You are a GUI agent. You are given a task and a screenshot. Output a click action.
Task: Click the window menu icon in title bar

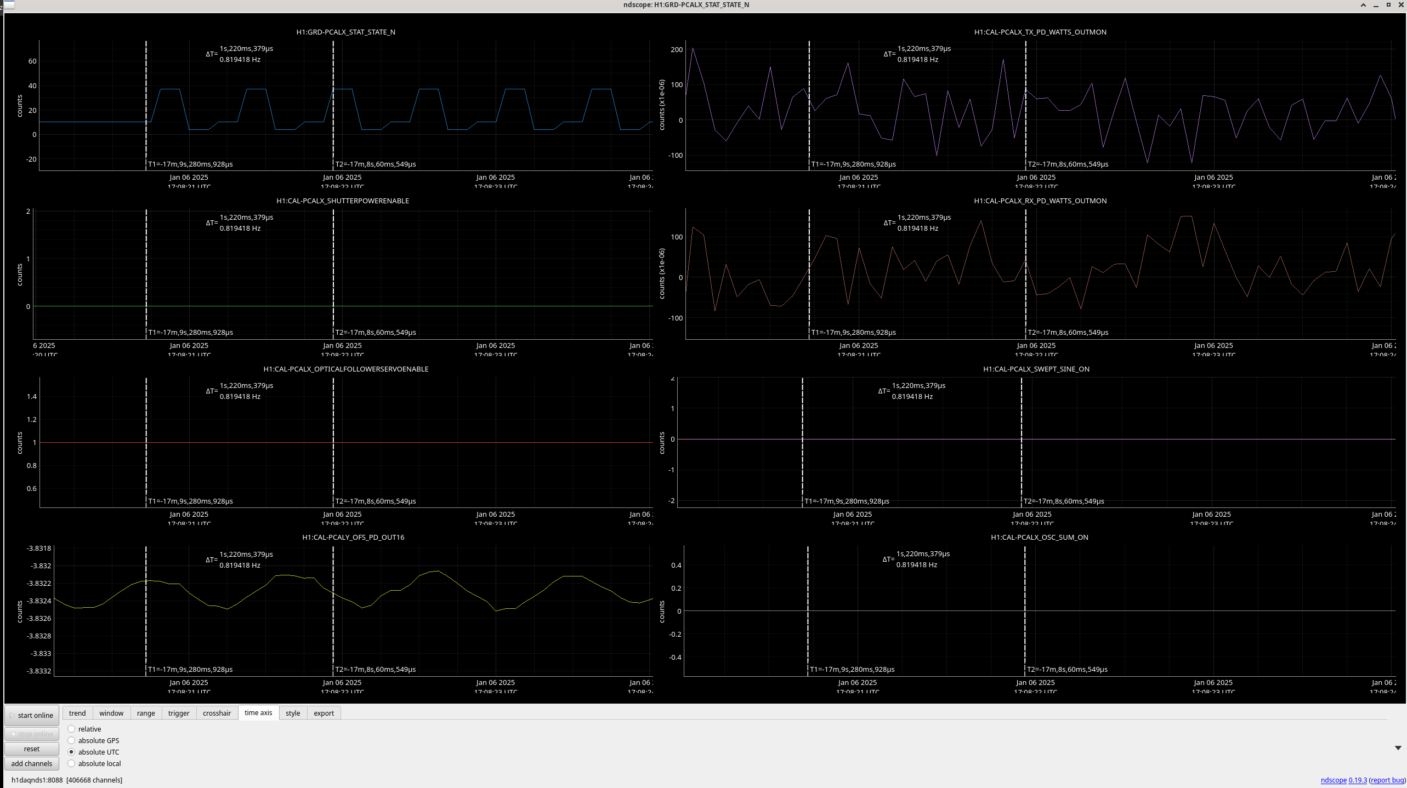pos(9,5)
